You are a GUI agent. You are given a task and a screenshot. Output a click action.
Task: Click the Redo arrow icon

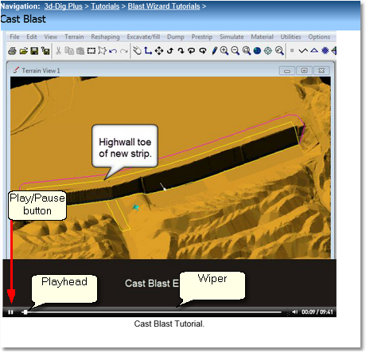tap(124, 51)
